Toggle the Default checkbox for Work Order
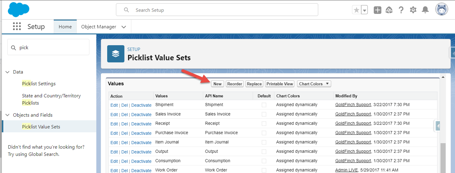 point(264,170)
